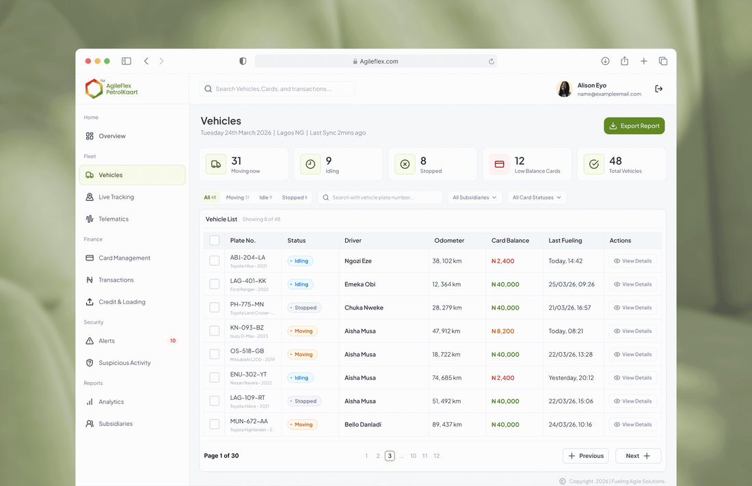Click Export Report button
The width and height of the screenshot is (752, 486).
click(x=634, y=126)
